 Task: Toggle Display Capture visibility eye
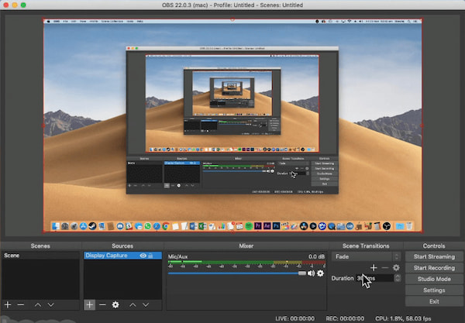tap(143, 255)
